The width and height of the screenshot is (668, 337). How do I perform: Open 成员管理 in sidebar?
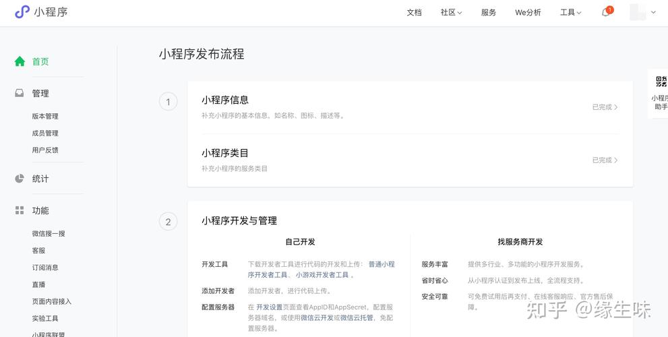pos(45,133)
